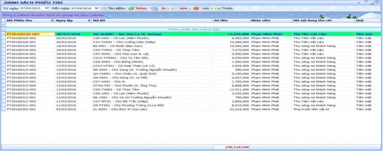The height and width of the screenshot is (151, 383).
Task: Click the Mã nội dung thu chi header
Action: coord(323,21)
